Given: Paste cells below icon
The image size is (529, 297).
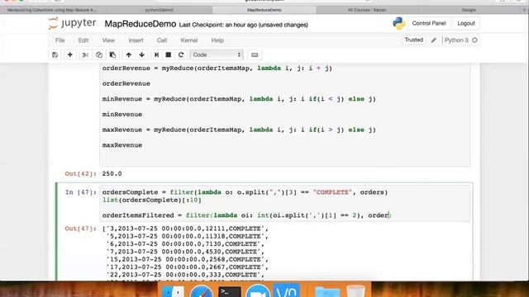Looking at the screenshot, I should point(112,55).
